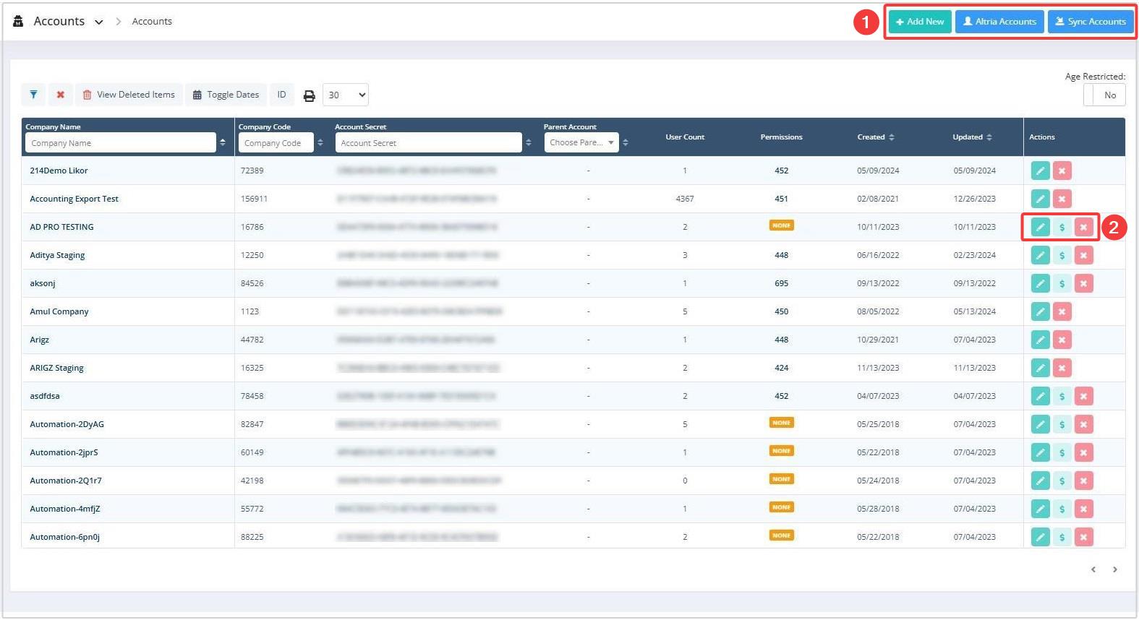Focus the Company Code filter field

[276, 142]
